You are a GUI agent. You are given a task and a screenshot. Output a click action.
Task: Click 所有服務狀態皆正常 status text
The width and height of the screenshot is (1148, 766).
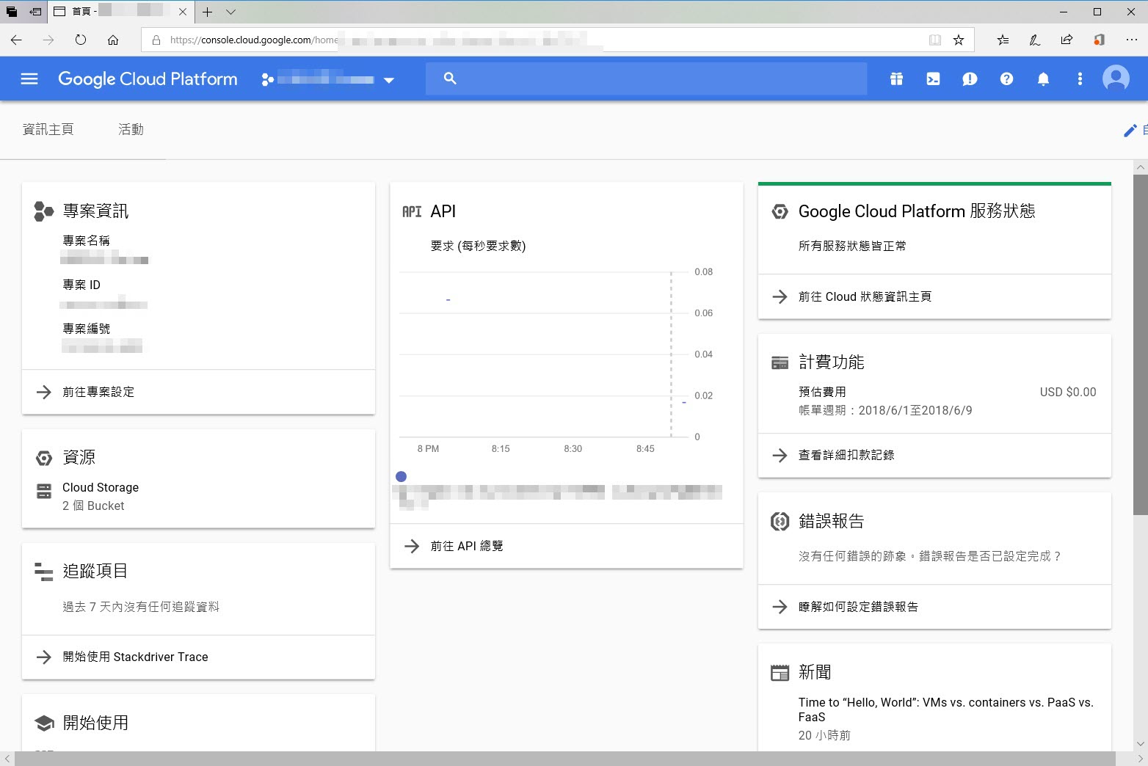(x=852, y=246)
